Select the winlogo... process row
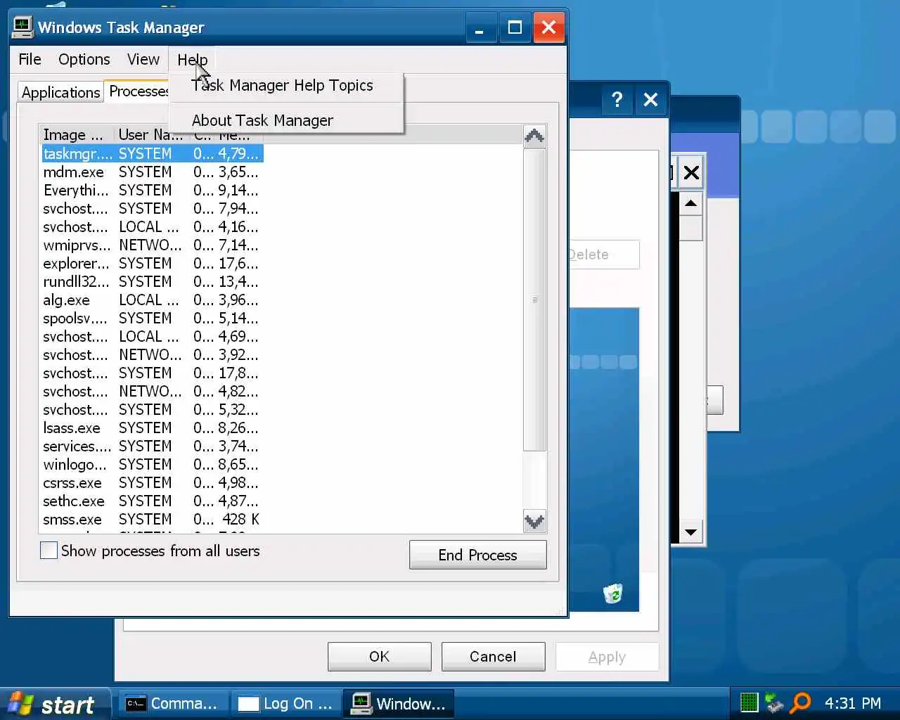Image resolution: width=900 pixels, height=720 pixels. pyautogui.click(x=151, y=464)
